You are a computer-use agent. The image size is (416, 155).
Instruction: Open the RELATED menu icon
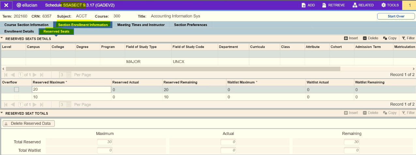pyautogui.click(x=355, y=5)
